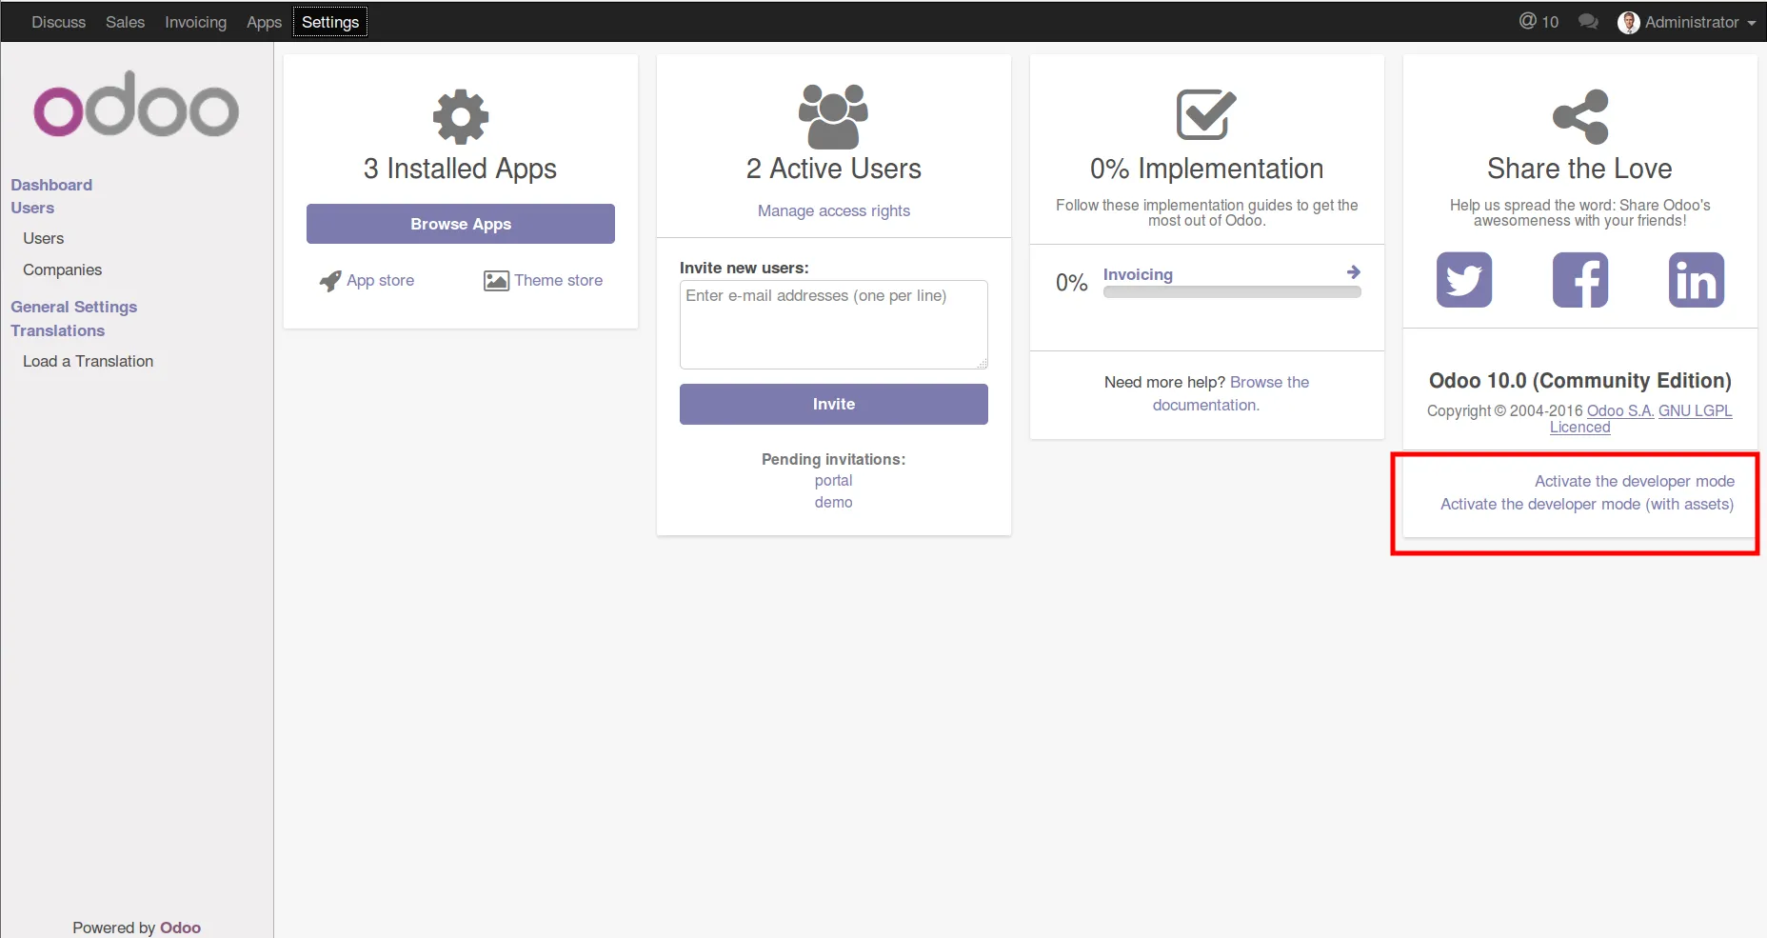The width and height of the screenshot is (1767, 938).
Task: Click the Invite button
Action: 834,404
